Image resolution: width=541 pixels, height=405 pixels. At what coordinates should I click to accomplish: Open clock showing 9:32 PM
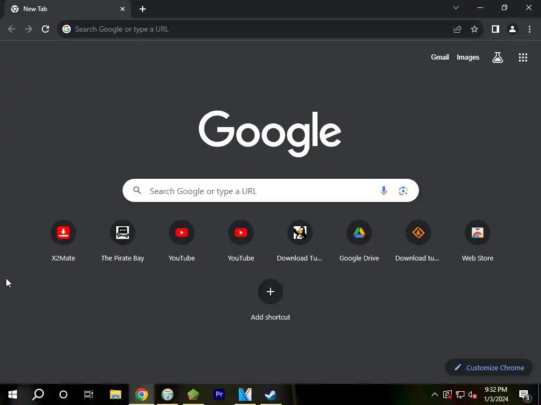pos(496,394)
